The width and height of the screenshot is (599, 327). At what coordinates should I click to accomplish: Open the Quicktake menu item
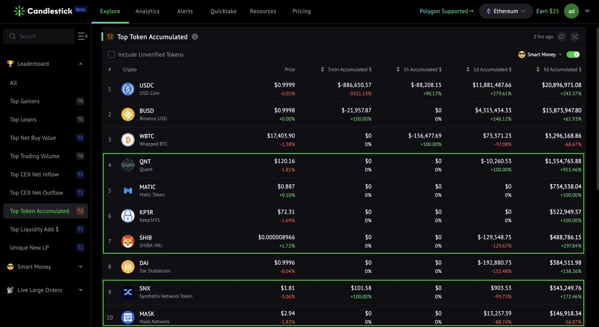[x=223, y=10]
